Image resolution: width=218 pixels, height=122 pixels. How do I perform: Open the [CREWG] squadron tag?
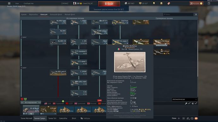coord(65,3)
